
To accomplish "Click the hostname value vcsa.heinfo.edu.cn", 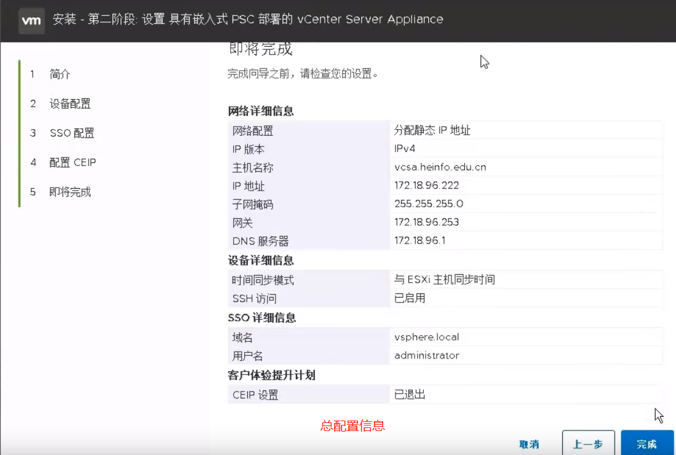I will coord(440,167).
